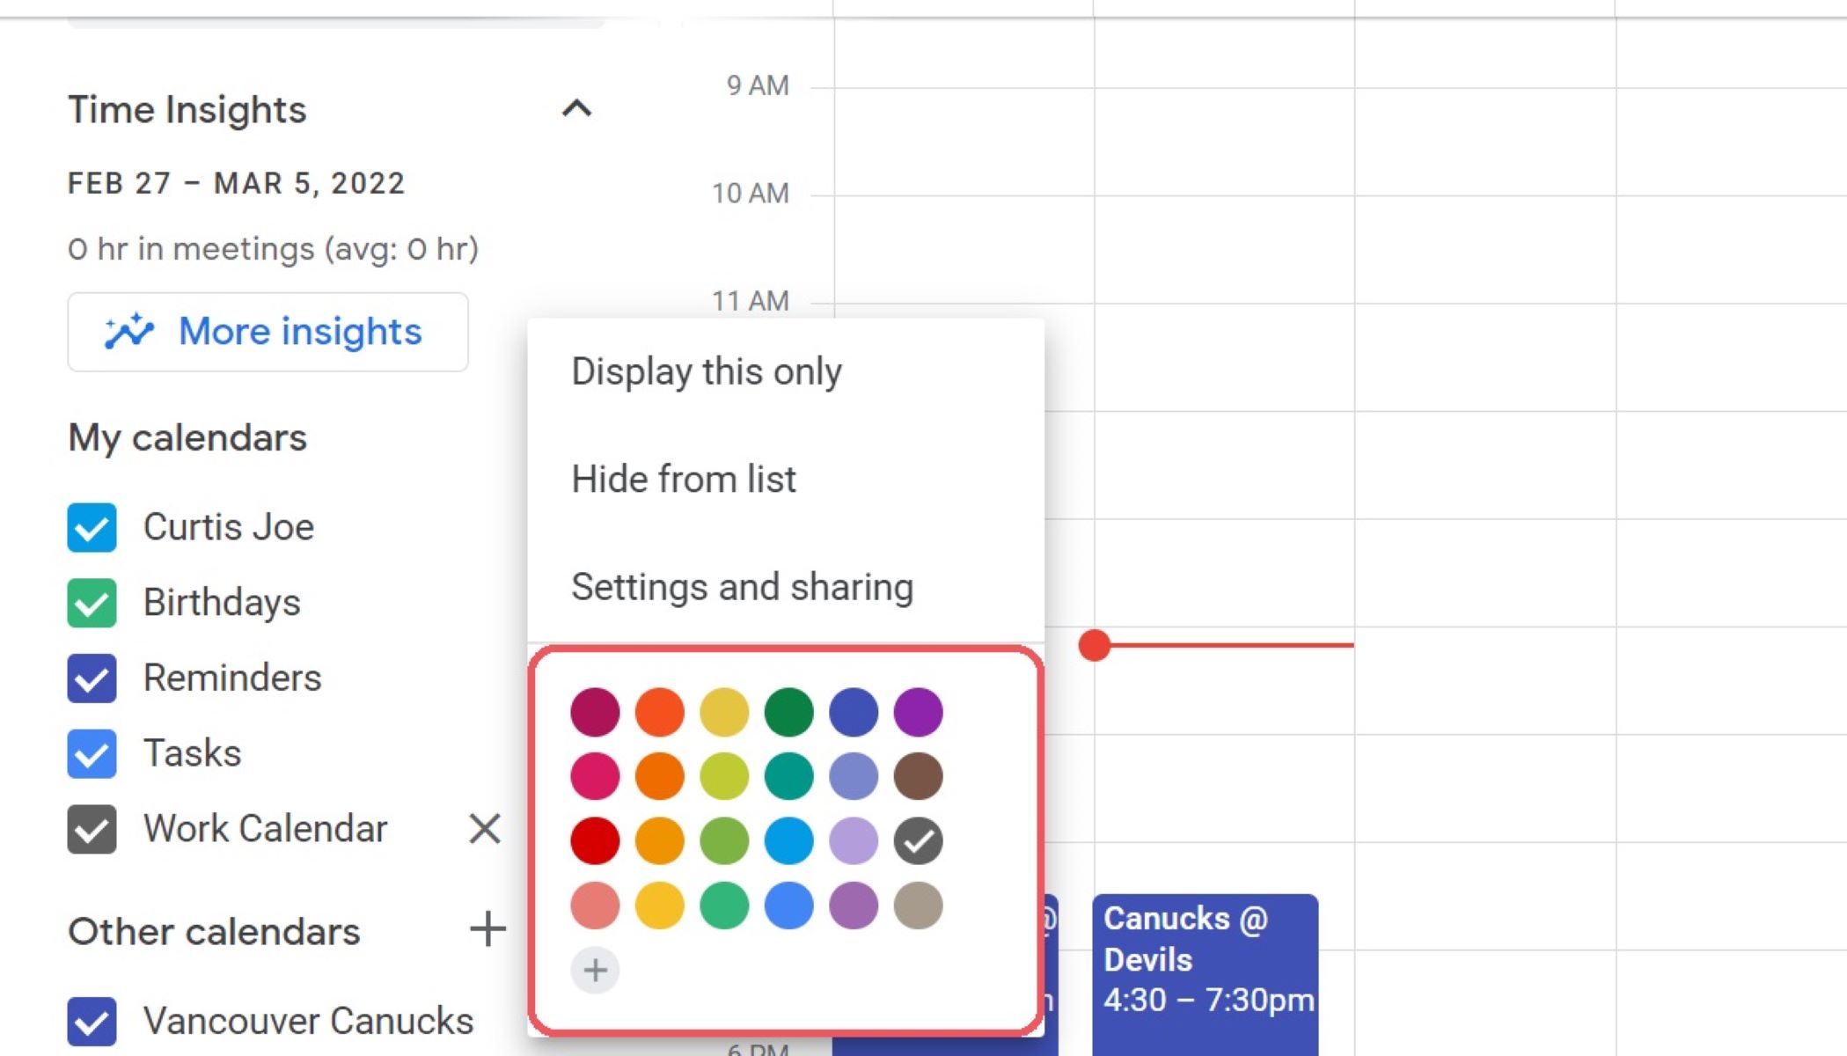
Task: Choose the brown color swatch
Action: pyautogui.click(x=918, y=776)
